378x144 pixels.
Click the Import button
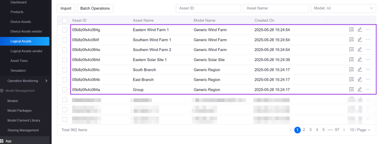(x=66, y=8)
